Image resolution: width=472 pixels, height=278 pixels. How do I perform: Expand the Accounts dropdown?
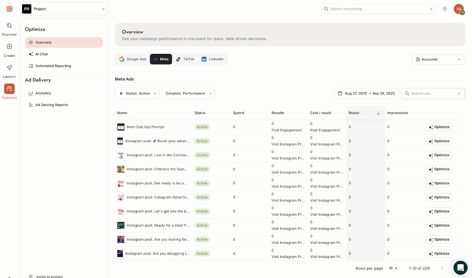(438, 59)
